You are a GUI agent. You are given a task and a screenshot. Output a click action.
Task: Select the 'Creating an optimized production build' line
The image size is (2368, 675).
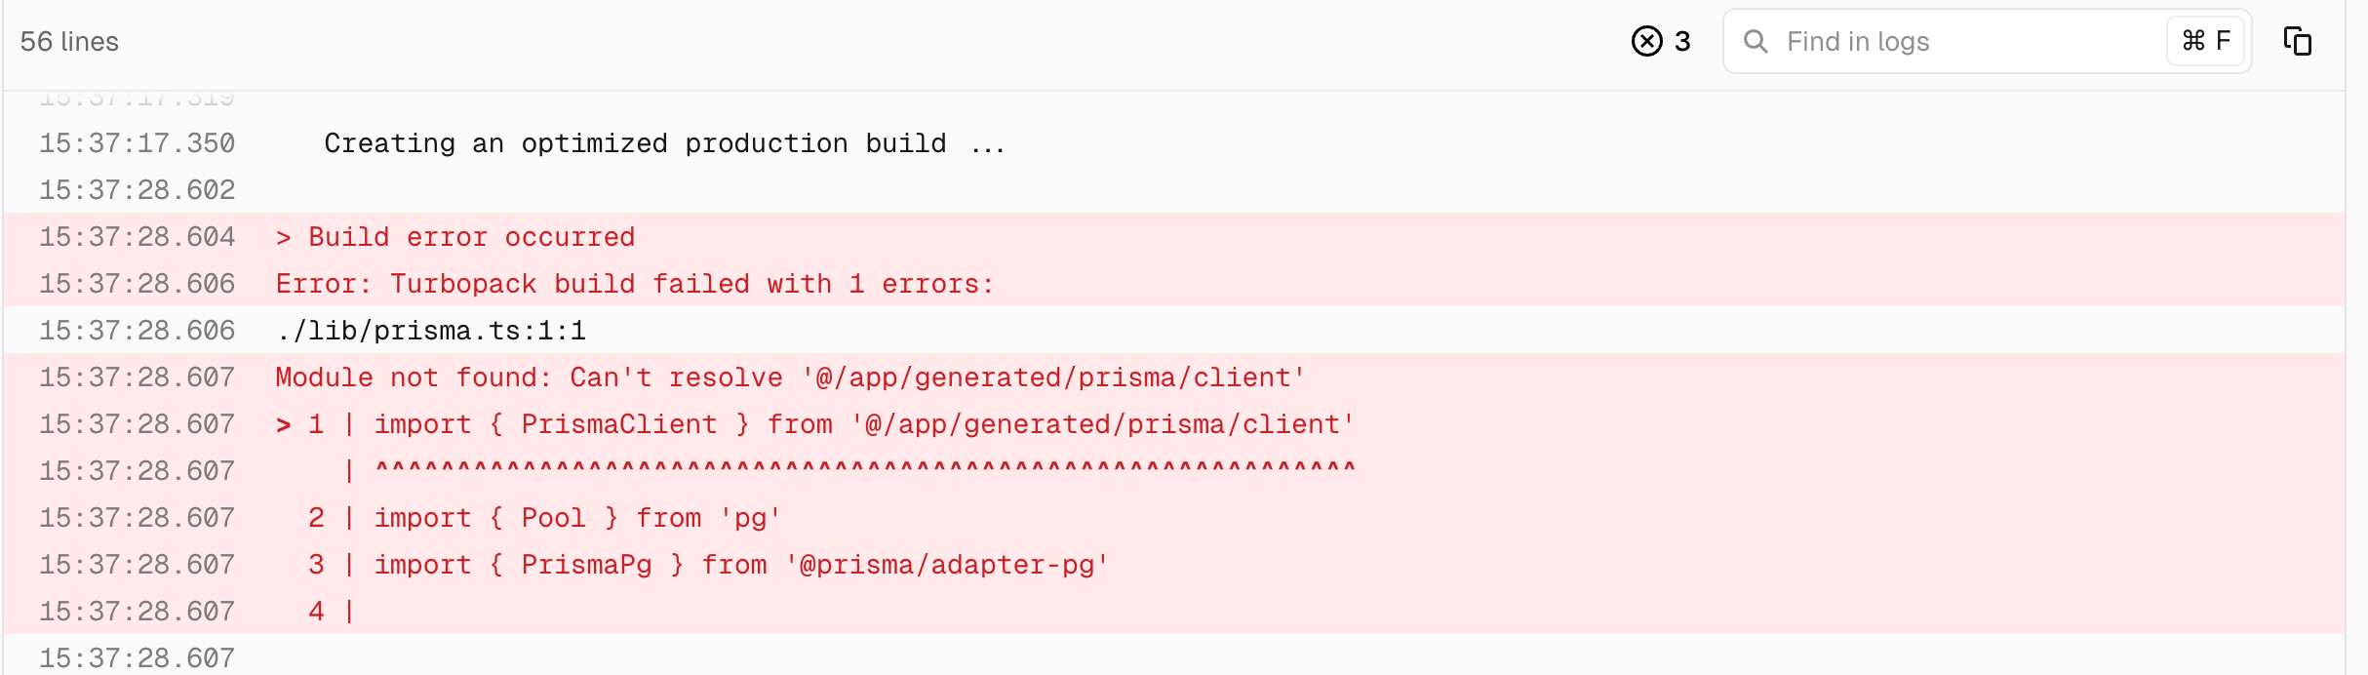663,143
